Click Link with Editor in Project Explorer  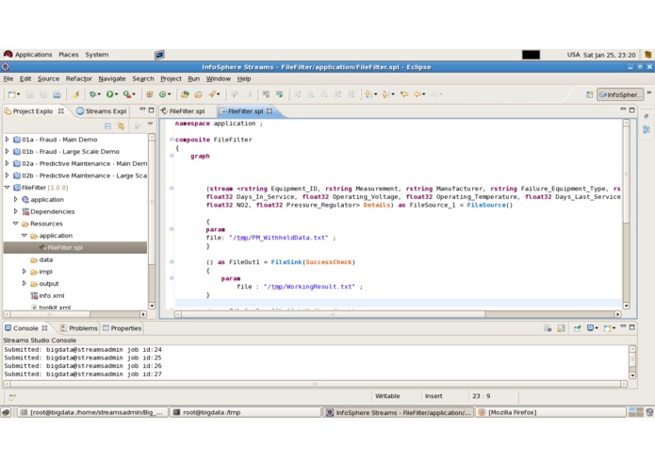pyautogui.click(x=122, y=125)
